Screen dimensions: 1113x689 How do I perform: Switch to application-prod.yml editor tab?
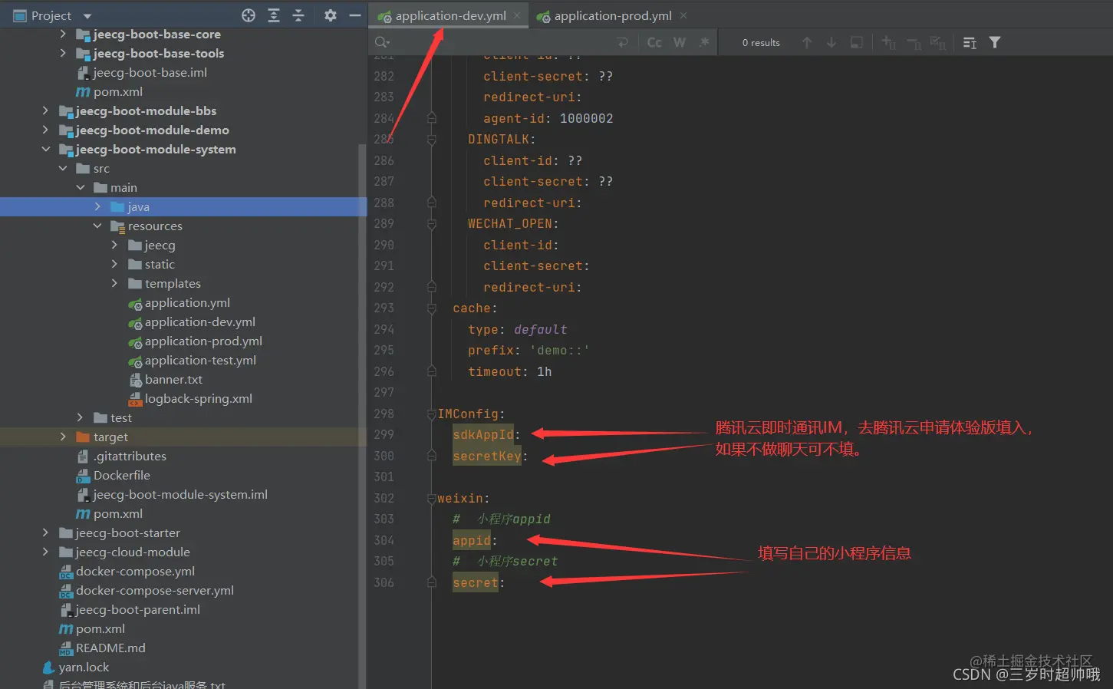click(613, 15)
